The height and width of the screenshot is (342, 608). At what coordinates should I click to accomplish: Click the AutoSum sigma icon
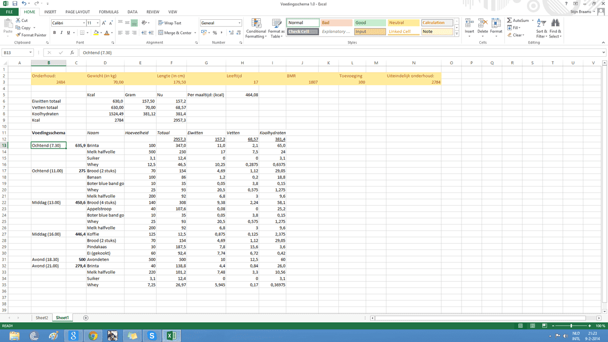tap(509, 21)
